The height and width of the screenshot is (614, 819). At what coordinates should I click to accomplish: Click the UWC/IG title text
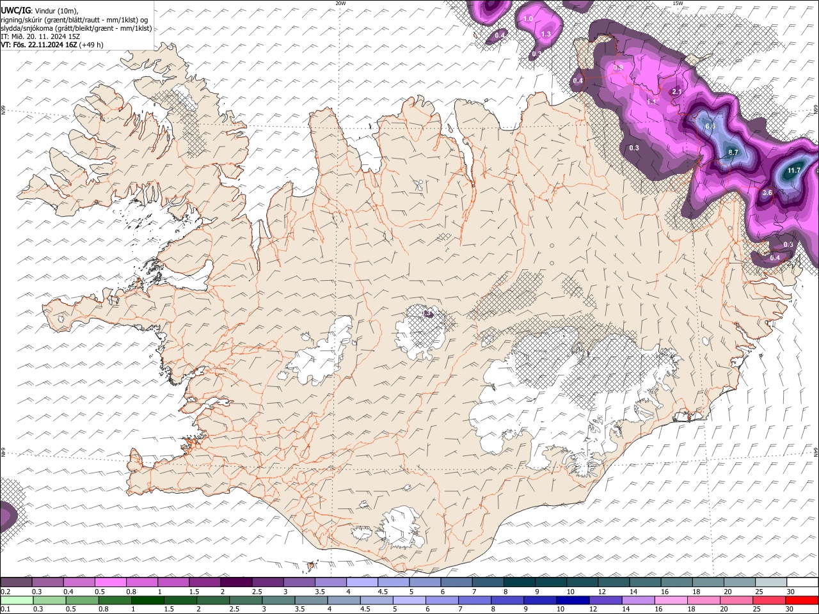point(15,11)
